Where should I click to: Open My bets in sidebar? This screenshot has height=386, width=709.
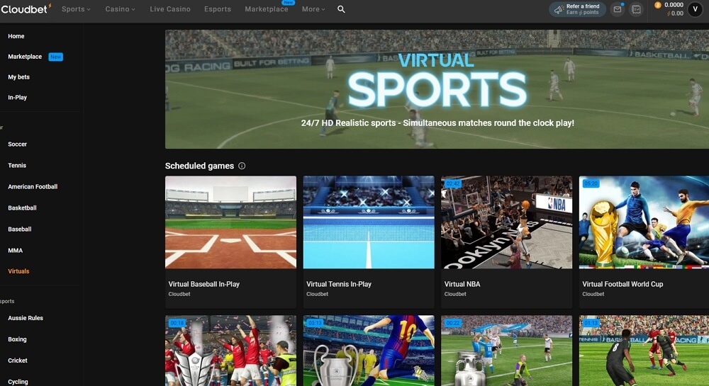click(x=18, y=76)
